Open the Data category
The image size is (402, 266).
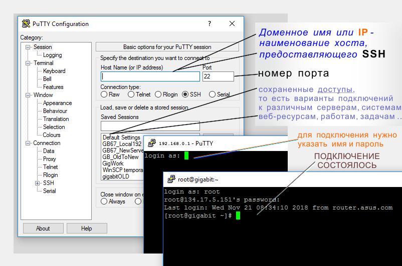point(49,151)
